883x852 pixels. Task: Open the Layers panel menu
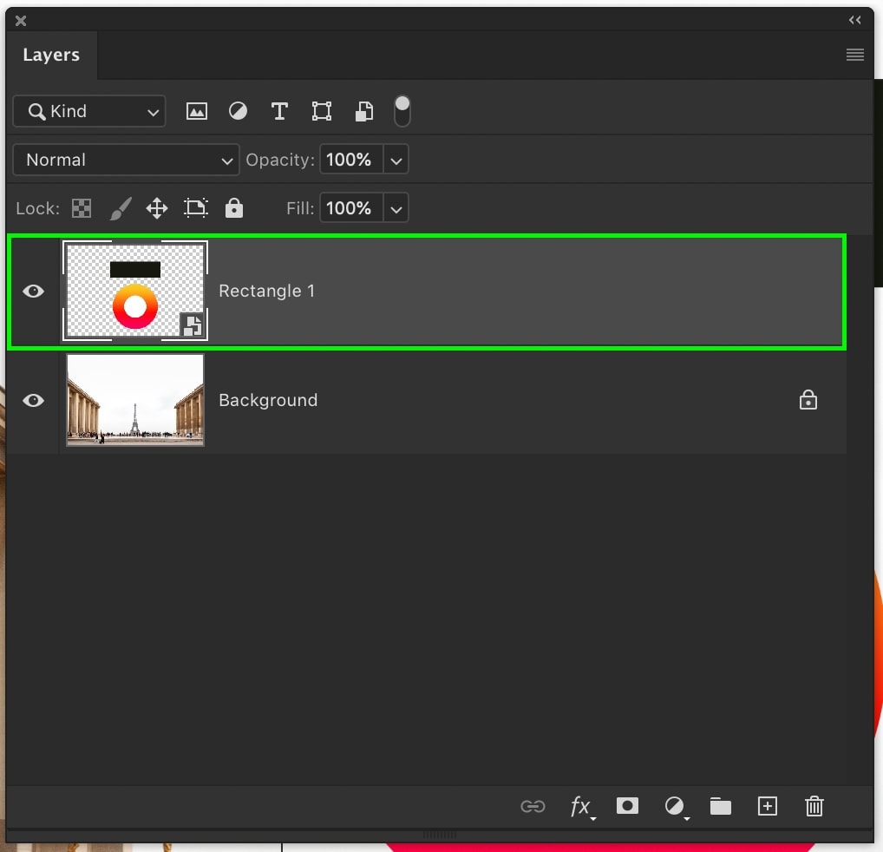click(x=855, y=55)
